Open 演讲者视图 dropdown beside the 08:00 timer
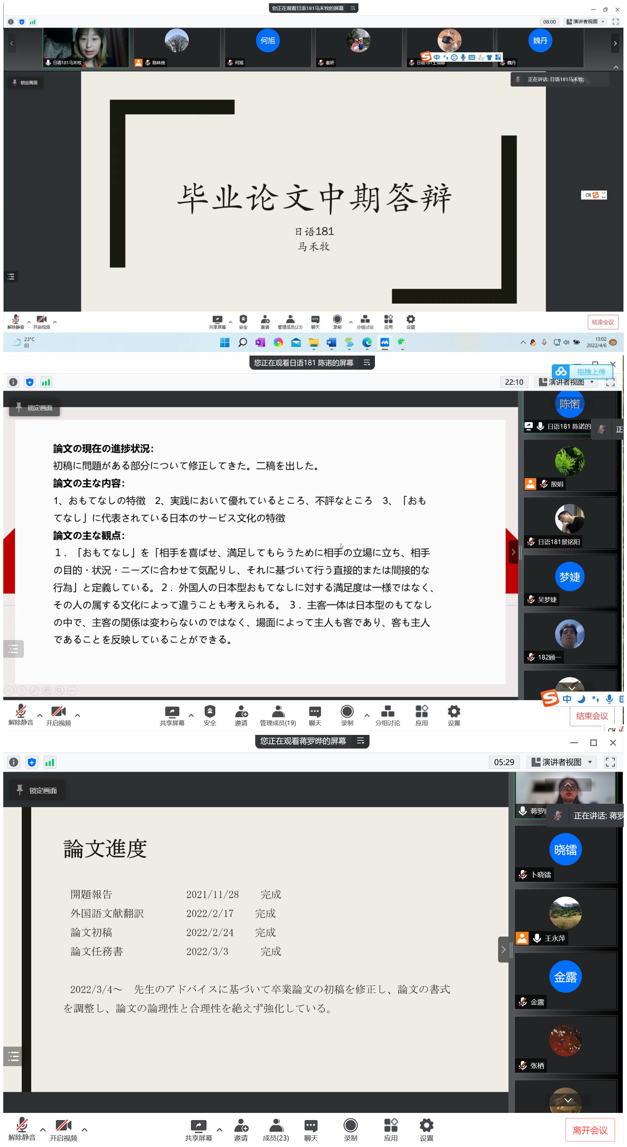The image size is (627, 1147). pyautogui.click(x=585, y=22)
